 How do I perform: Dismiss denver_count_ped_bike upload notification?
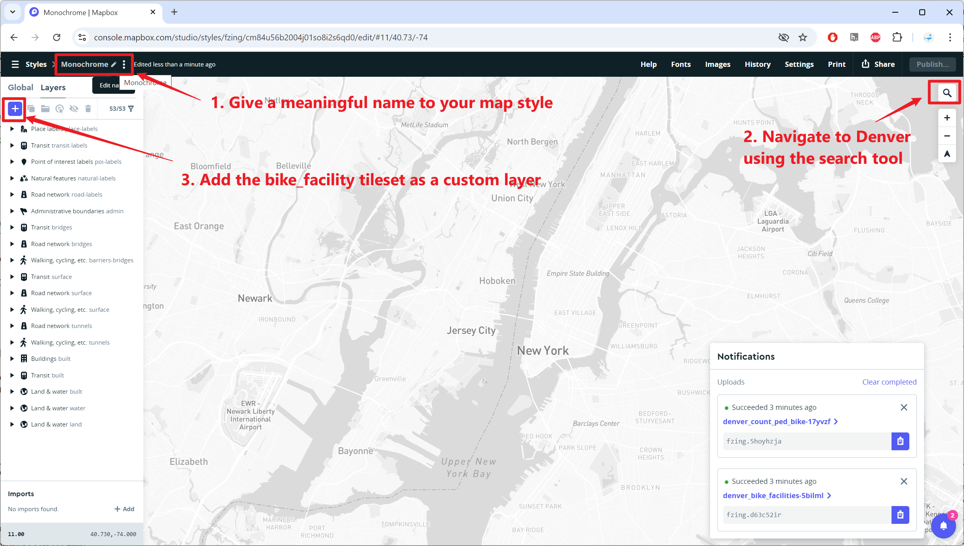coord(904,407)
